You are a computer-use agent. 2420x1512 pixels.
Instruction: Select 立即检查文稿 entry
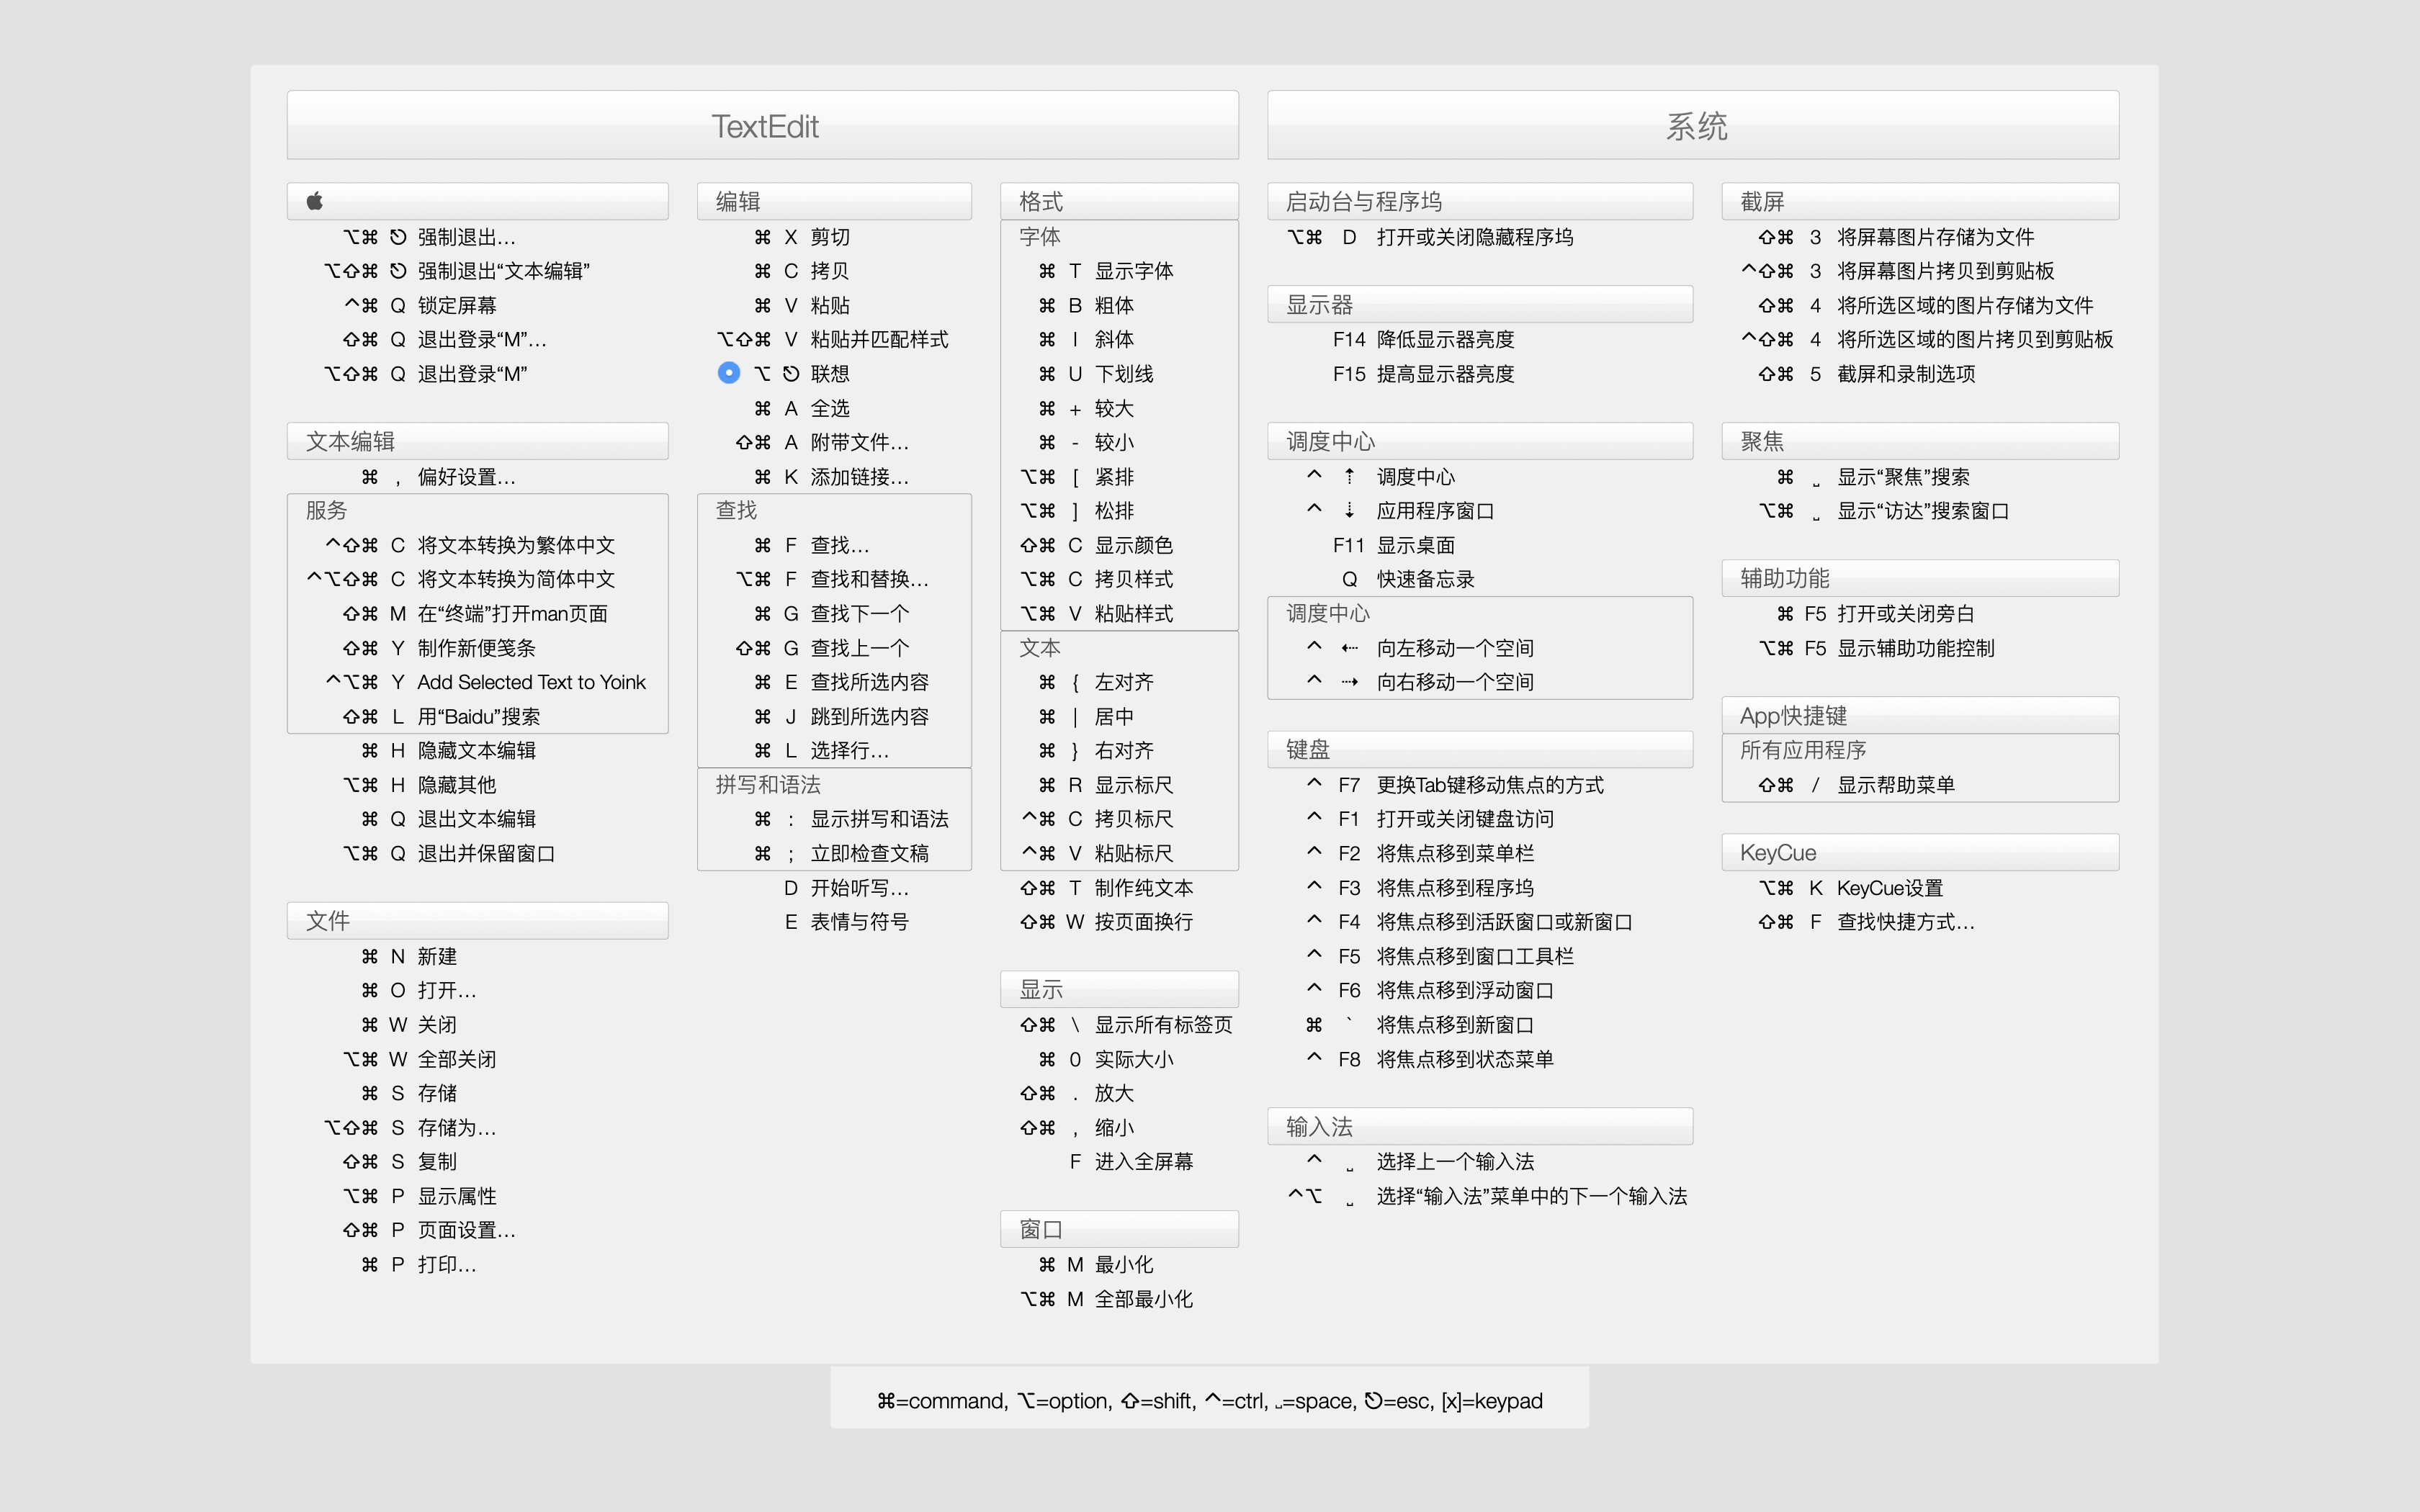click(x=842, y=853)
